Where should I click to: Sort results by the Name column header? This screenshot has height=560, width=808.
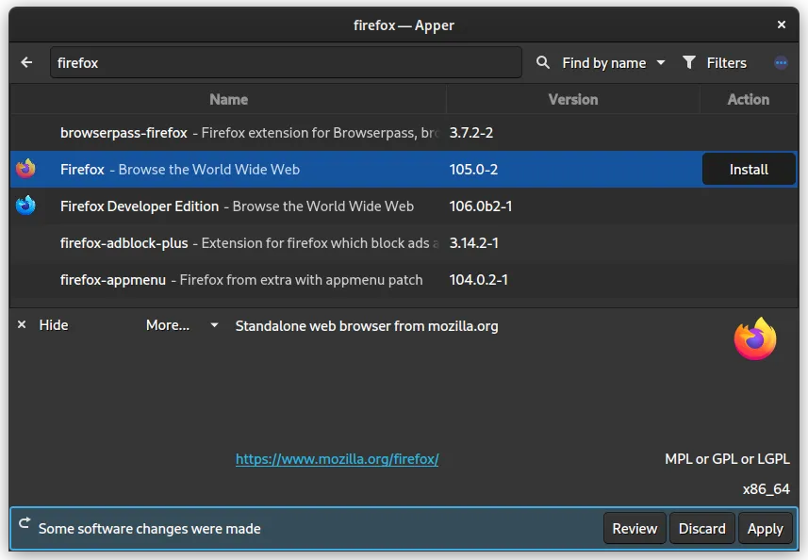coord(228,99)
